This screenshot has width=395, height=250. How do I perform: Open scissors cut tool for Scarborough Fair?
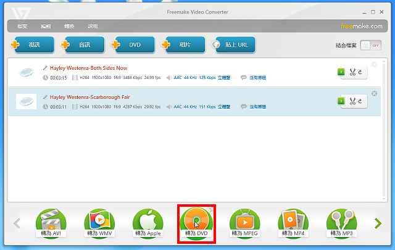[x=352, y=101]
